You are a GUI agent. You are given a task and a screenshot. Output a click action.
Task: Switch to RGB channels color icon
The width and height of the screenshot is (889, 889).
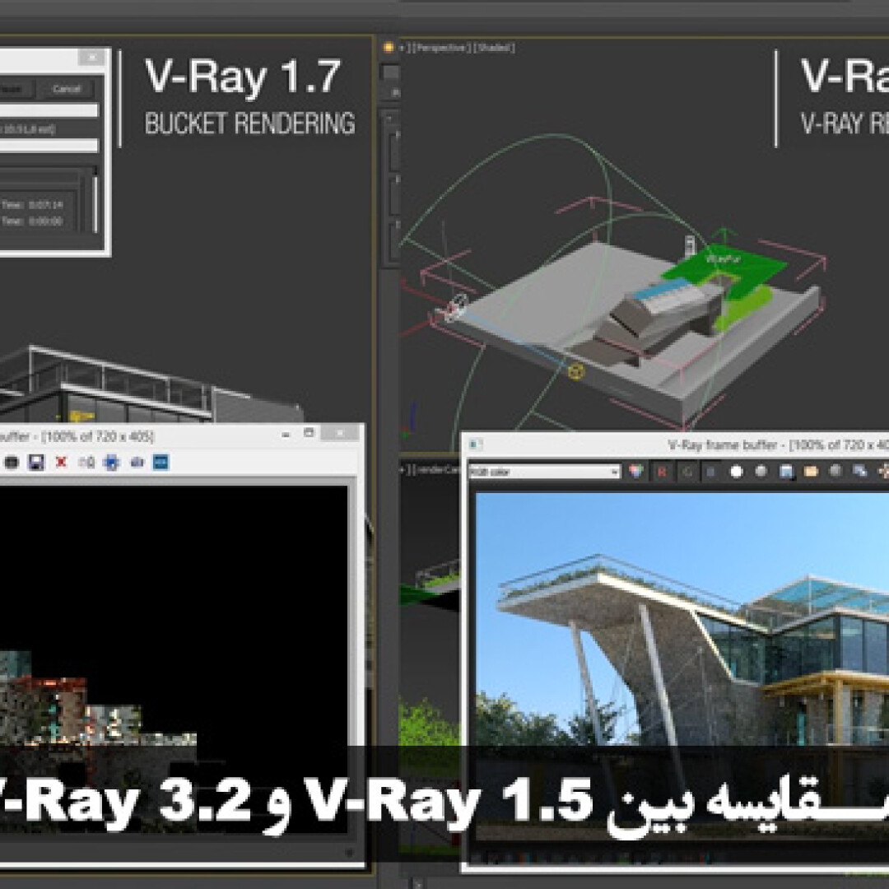pos(635,472)
